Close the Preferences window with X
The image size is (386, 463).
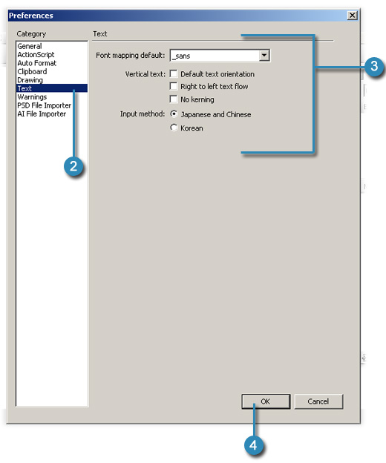(352, 16)
